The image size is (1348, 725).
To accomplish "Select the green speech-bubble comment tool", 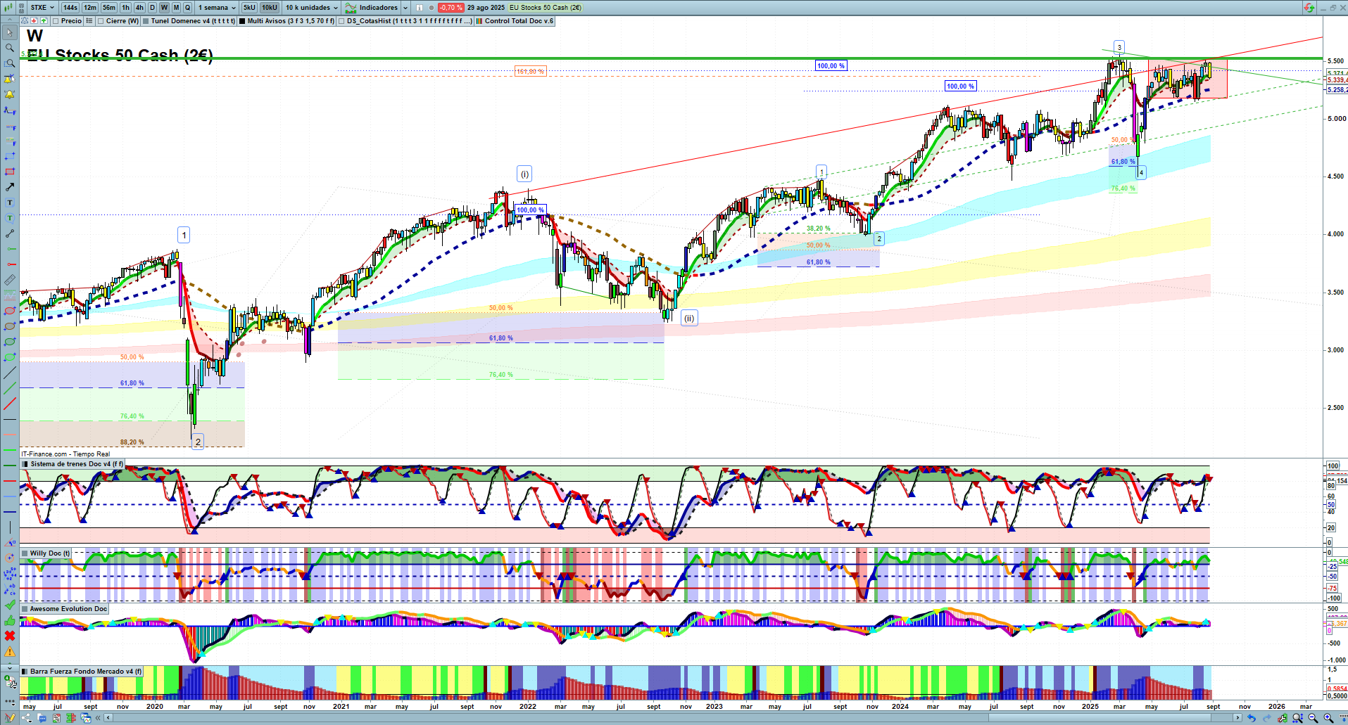I will tap(10, 218).
